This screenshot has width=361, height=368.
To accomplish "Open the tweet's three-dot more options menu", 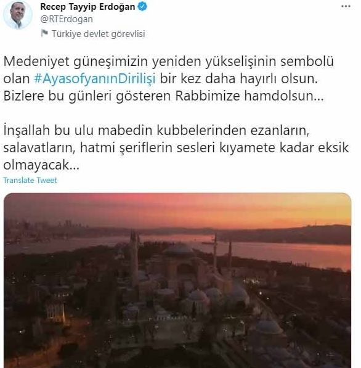I will [x=346, y=6].
